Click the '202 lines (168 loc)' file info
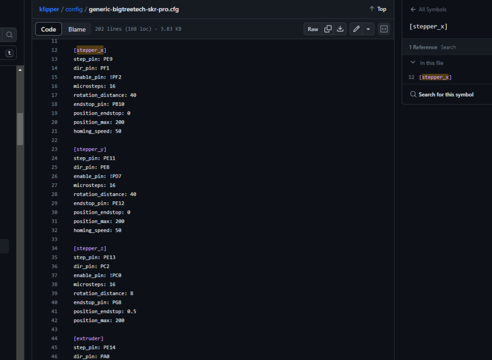This screenshot has width=492, height=360. [123, 29]
